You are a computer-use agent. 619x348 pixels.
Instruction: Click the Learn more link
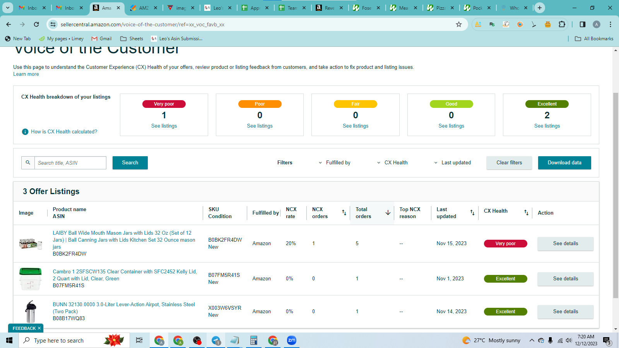point(26,74)
